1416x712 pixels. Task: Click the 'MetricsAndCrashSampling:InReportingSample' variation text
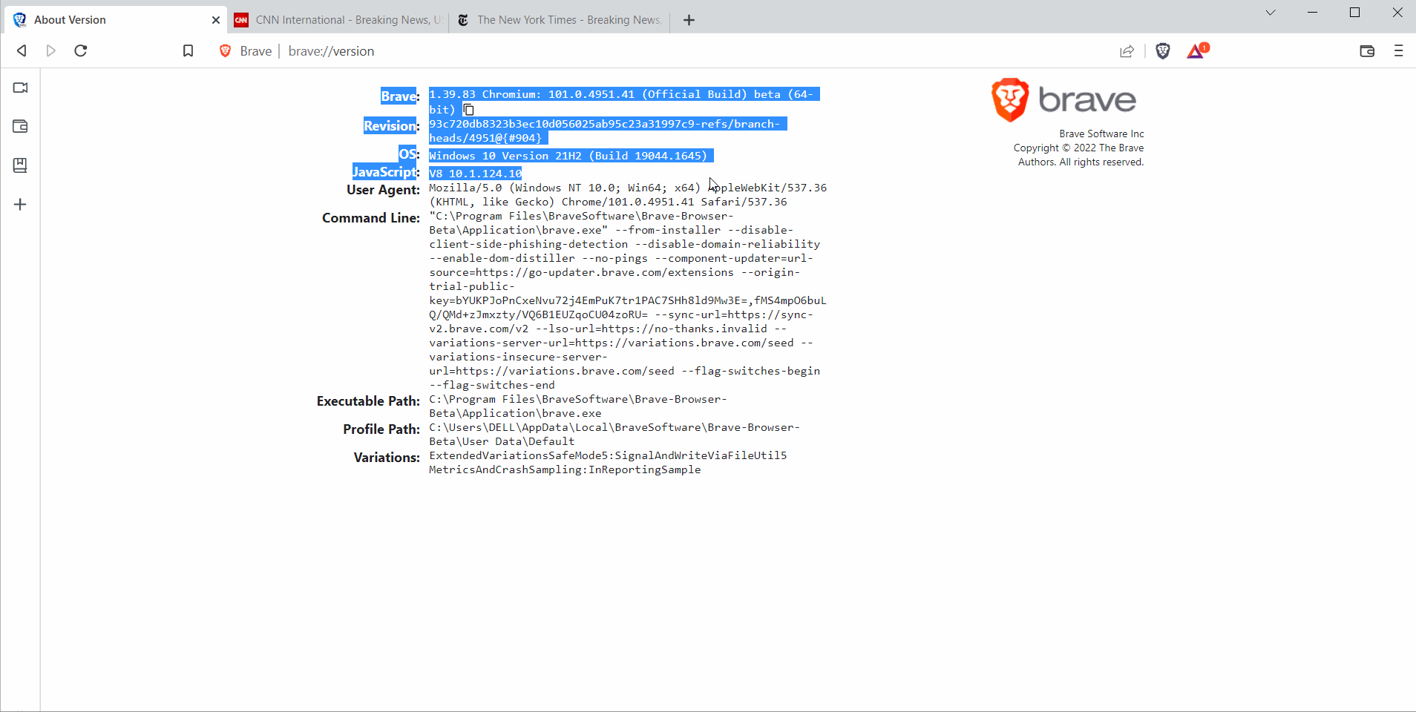click(565, 469)
